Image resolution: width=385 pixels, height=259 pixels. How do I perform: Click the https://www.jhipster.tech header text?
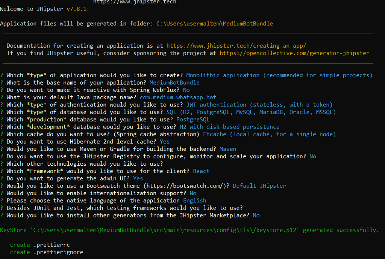click(135, 2)
